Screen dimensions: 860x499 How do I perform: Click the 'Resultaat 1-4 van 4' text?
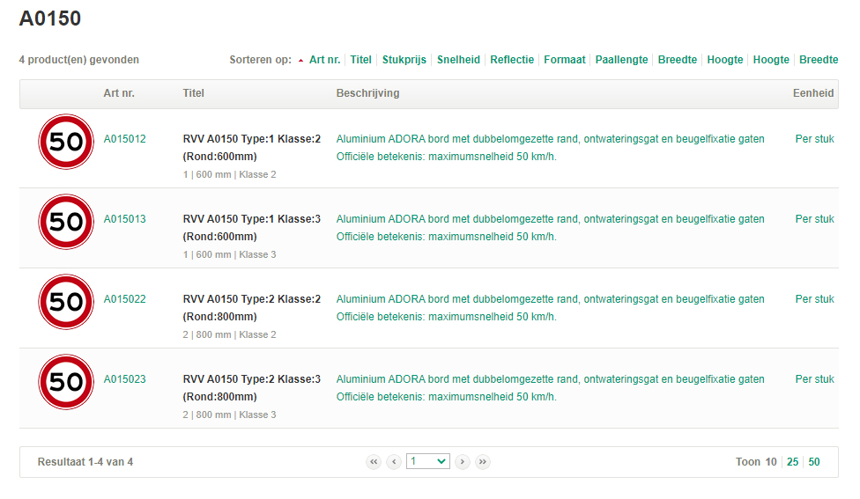point(85,462)
